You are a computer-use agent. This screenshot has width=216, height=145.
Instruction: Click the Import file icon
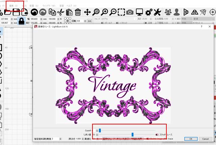click(x=25, y=12)
